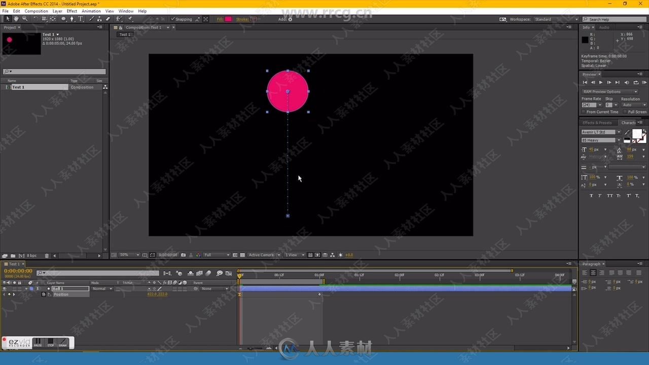Open the 50% magnification dropdown
Screen dimensions: 649x365
coord(129,255)
